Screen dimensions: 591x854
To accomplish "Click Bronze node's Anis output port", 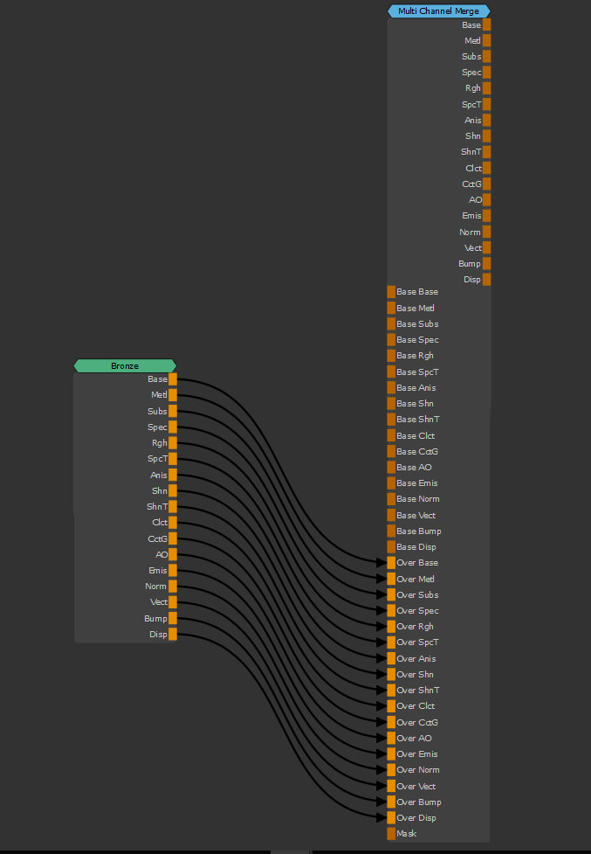I will click(173, 475).
